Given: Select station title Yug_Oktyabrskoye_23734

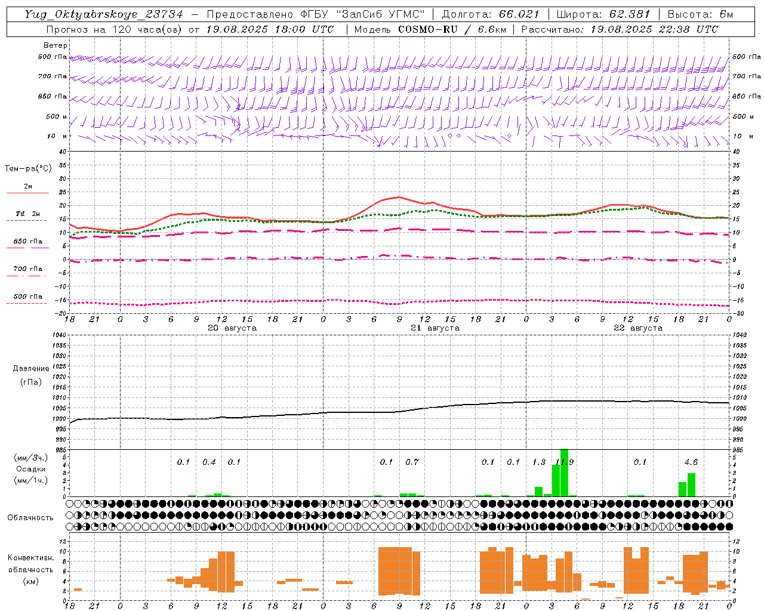Looking at the screenshot, I should [x=104, y=14].
